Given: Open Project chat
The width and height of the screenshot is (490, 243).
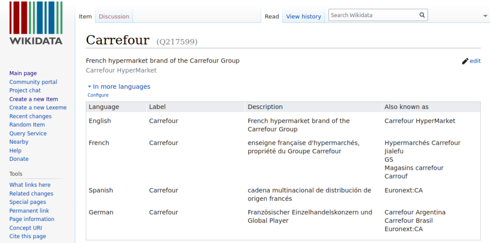Looking at the screenshot, I should click(25, 90).
